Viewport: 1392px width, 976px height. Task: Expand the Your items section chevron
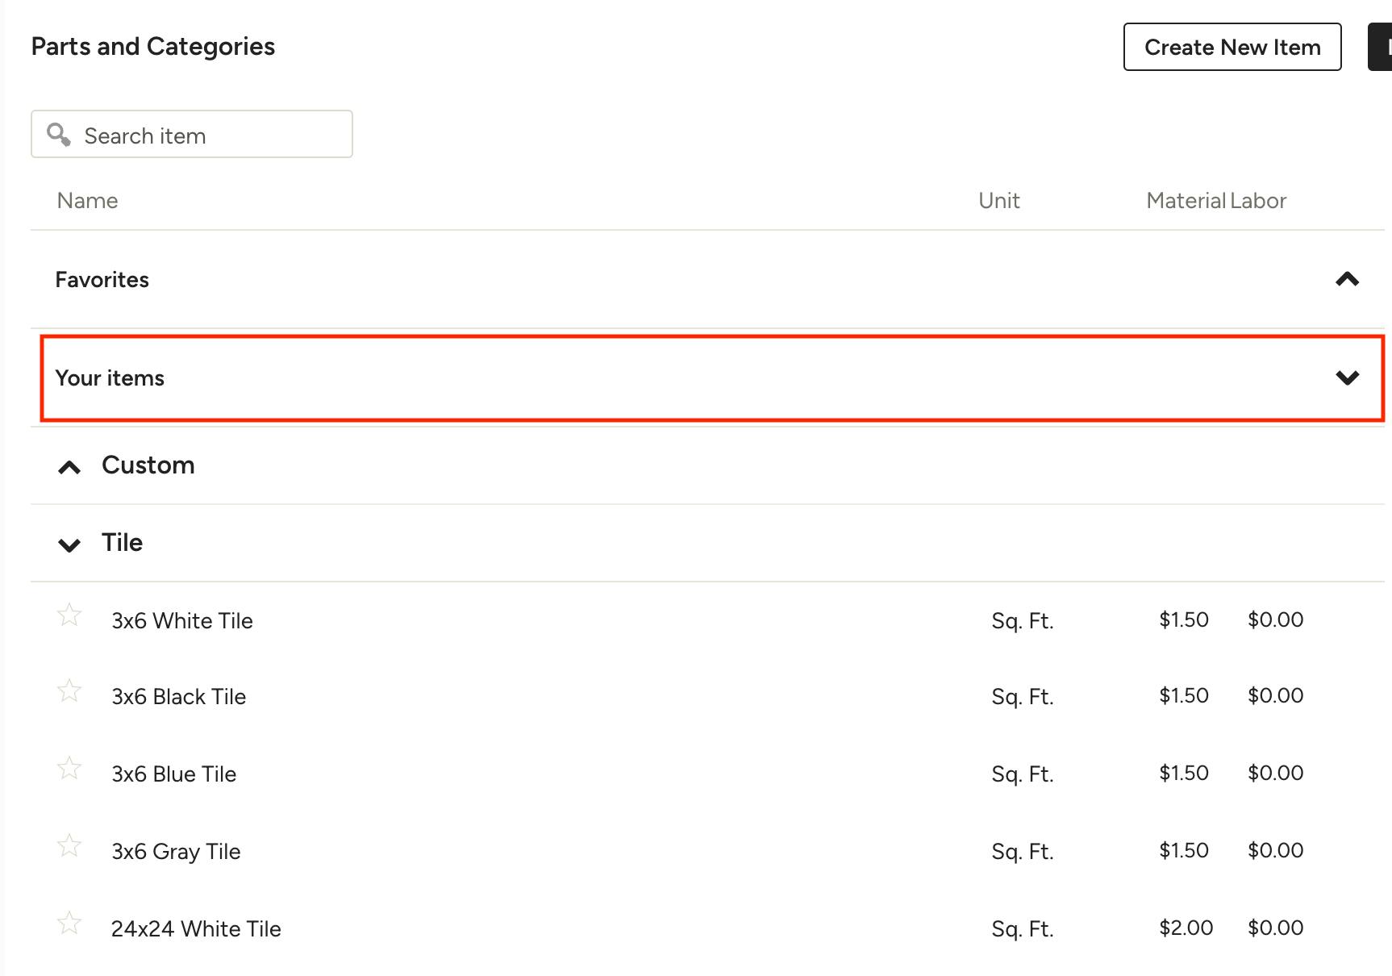1347,377
